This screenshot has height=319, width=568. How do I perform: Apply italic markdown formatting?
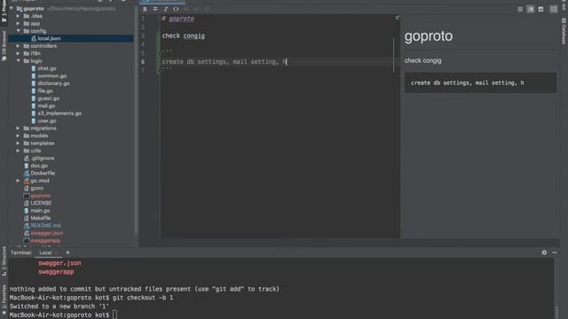pos(166,9)
